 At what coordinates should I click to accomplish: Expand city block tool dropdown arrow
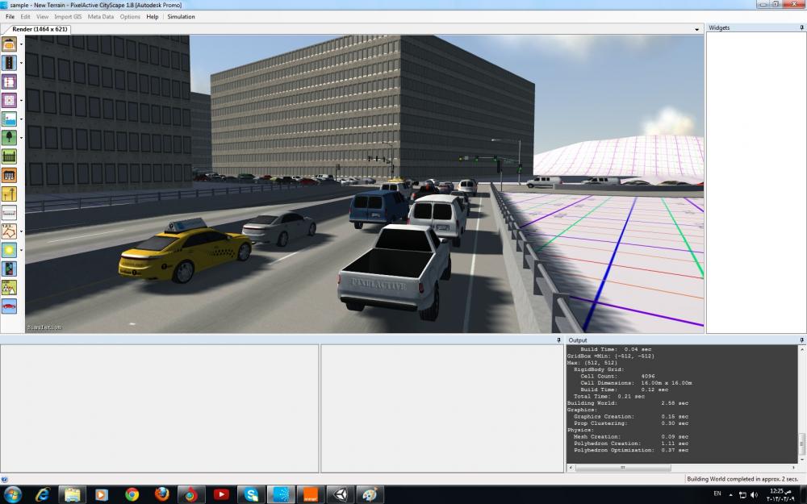[21, 100]
